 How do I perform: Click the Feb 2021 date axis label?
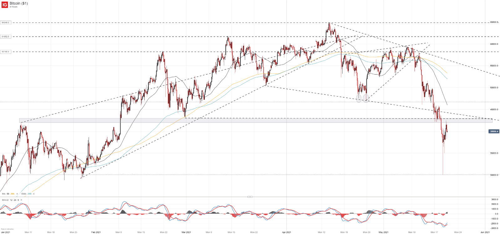pyautogui.click(x=96, y=232)
